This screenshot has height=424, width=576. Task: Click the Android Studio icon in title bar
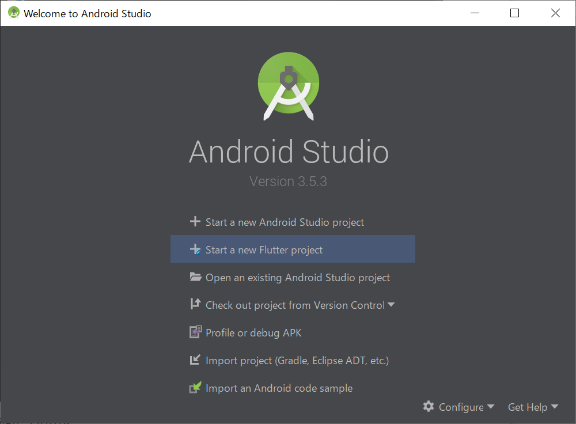click(x=14, y=13)
